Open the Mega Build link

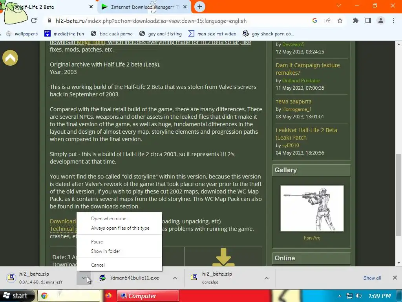tap(91, 42)
